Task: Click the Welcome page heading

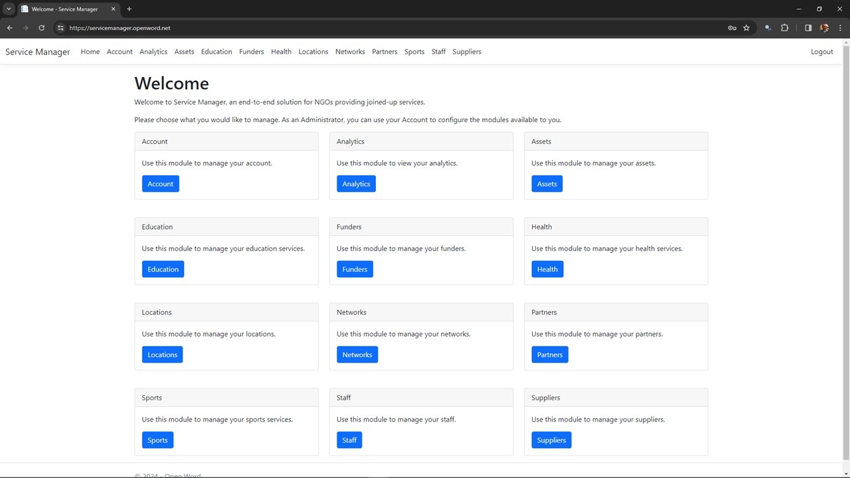Action: (171, 83)
